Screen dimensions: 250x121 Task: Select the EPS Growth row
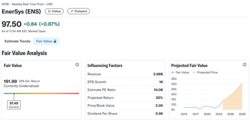pyautogui.click(x=125, y=82)
